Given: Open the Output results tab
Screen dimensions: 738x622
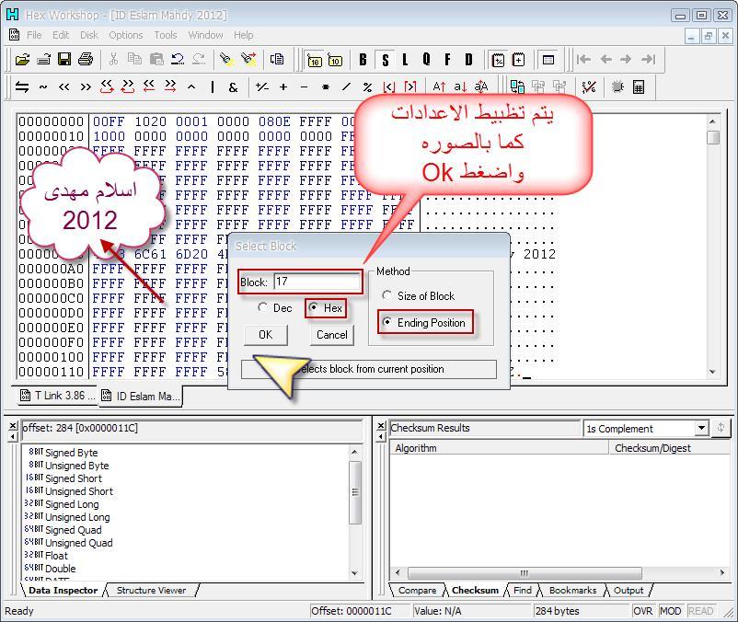Looking at the screenshot, I should click(x=628, y=590).
